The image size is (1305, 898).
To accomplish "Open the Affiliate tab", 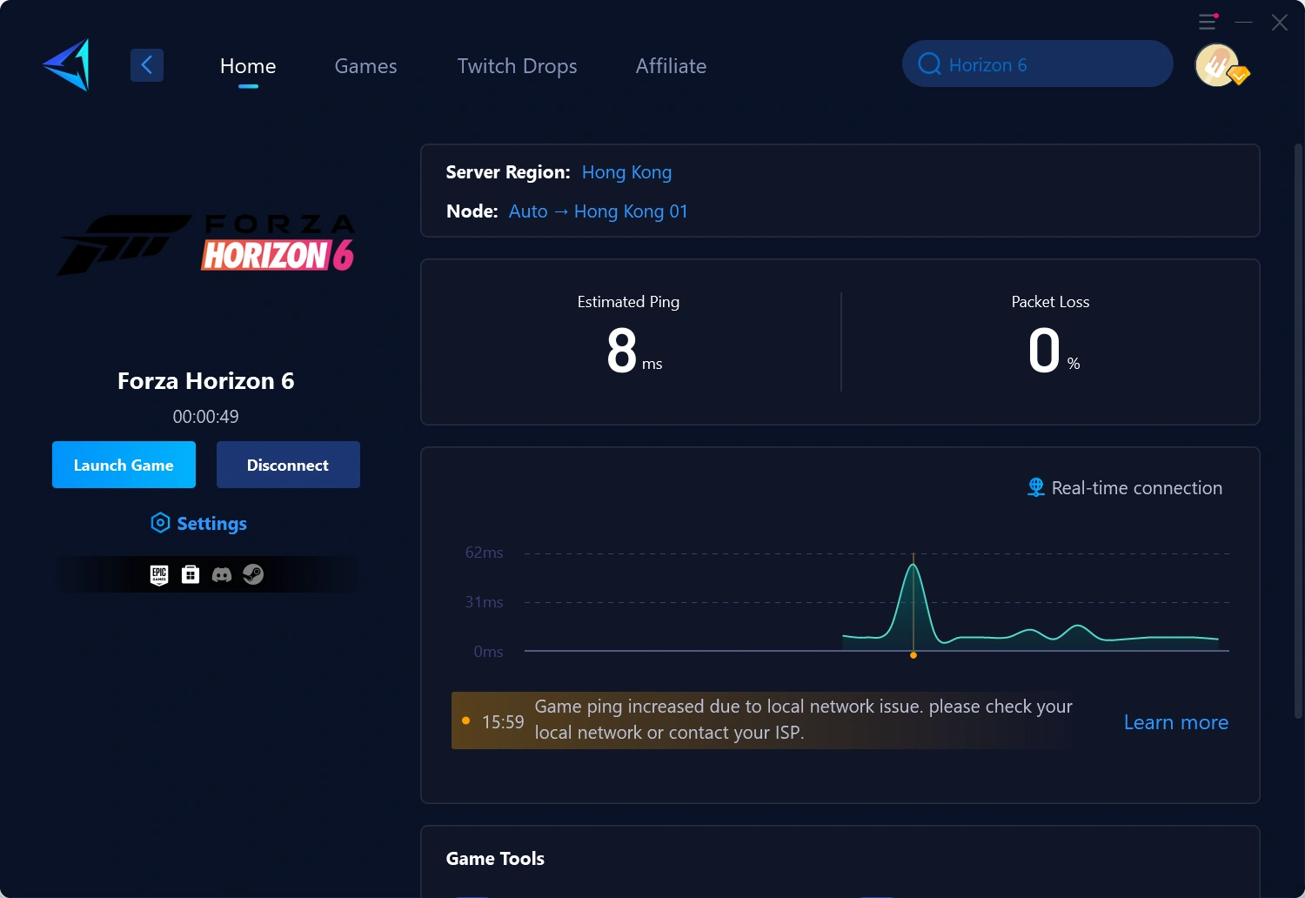I will [x=671, y=66].
